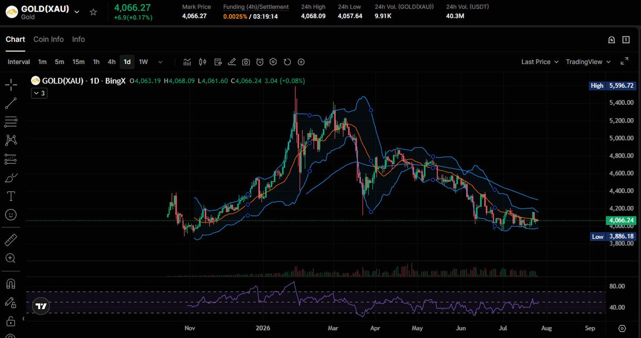Click the 0.0025% funding rate value
Image resolution: width=641 pixels, height=338 pixels.
point(235,17)
